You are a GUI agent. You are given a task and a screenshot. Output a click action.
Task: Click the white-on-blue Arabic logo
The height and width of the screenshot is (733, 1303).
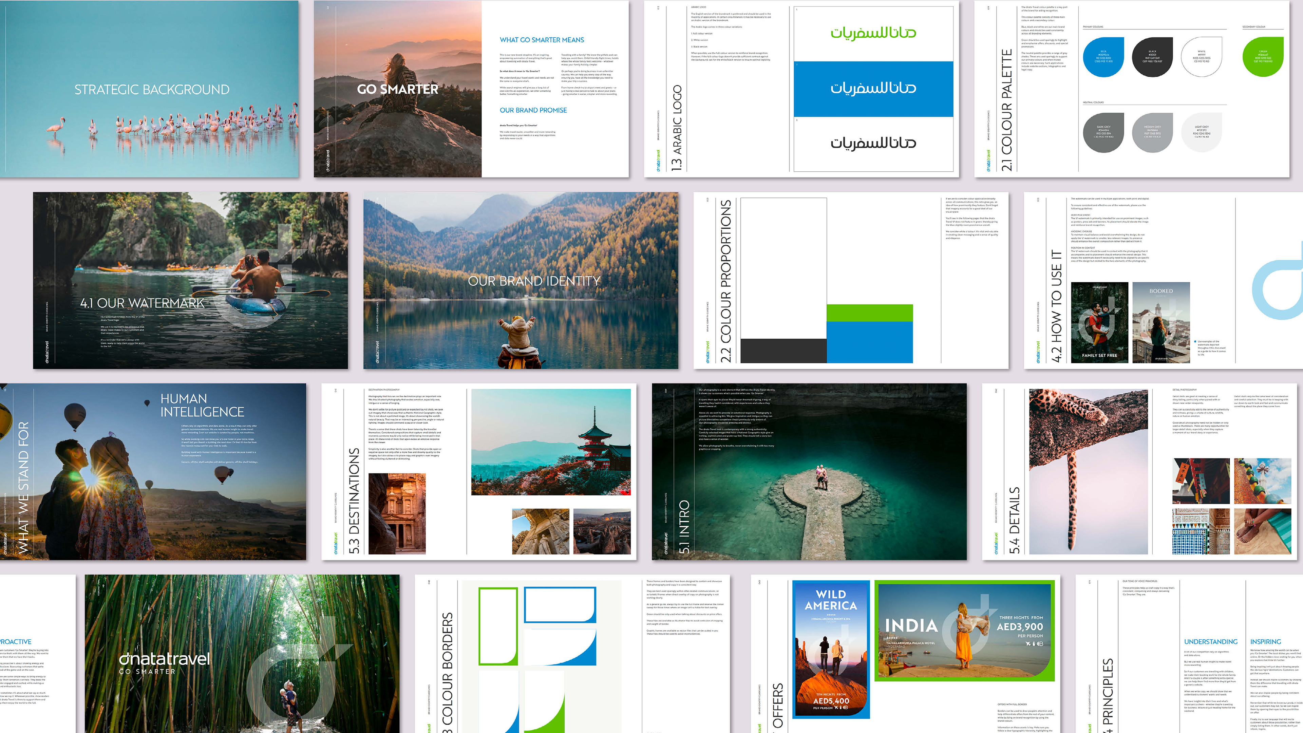(873, 89)
